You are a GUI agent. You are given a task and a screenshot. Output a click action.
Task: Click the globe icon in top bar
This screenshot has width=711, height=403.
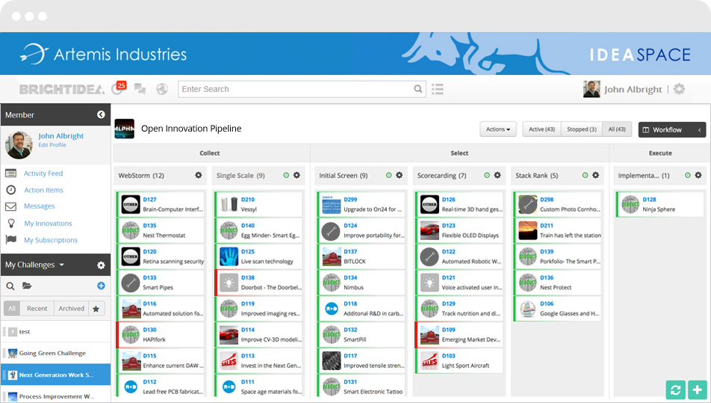pyautogui.click(x=162, y=89)
